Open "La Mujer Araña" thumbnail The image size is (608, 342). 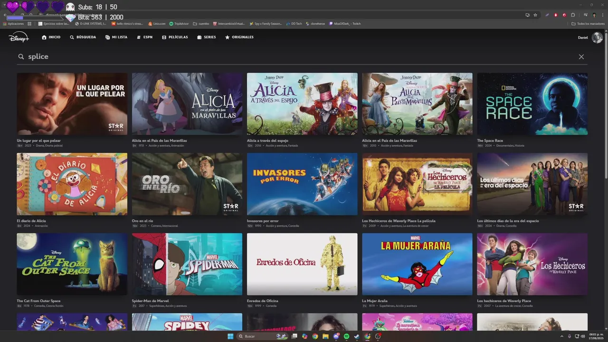tap(417, 264)
